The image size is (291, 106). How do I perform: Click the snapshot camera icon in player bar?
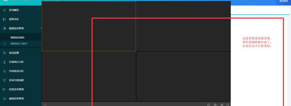[x=45, y=105]
